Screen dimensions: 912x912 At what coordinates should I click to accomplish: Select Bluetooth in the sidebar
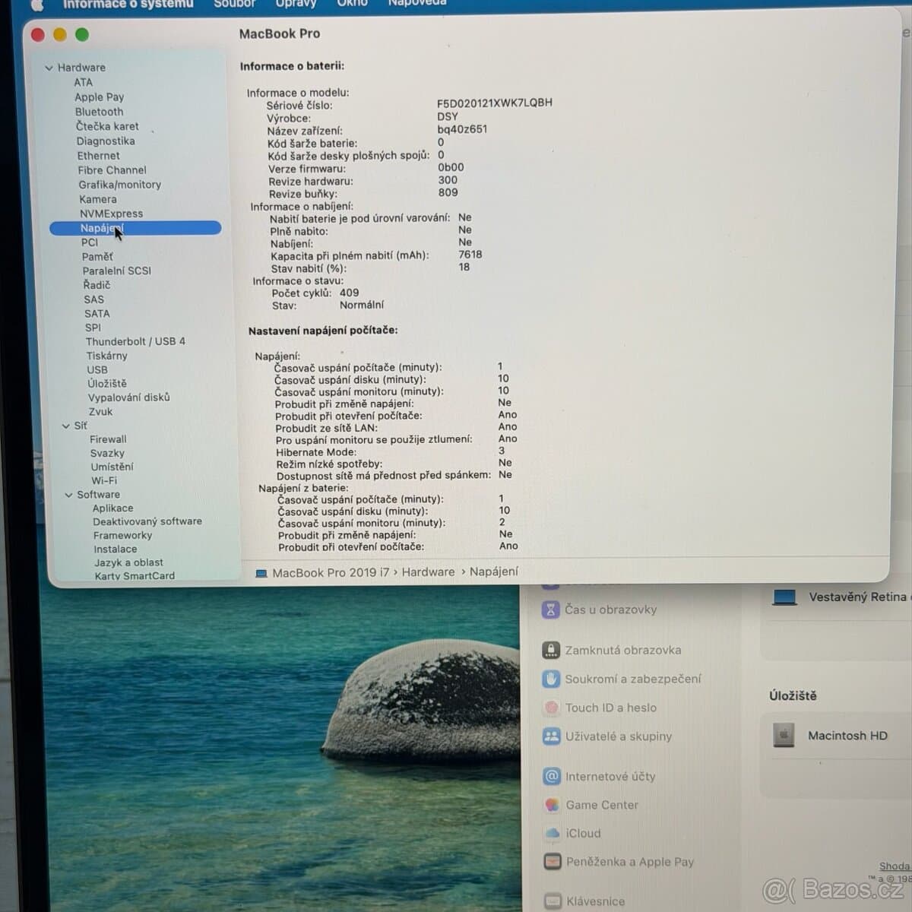pyautogui.click(x=99, y=112)
